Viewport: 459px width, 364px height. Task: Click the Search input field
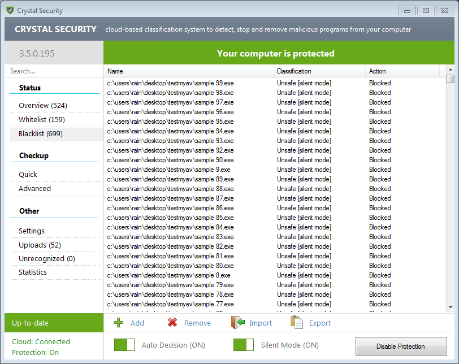coord(54,71)
